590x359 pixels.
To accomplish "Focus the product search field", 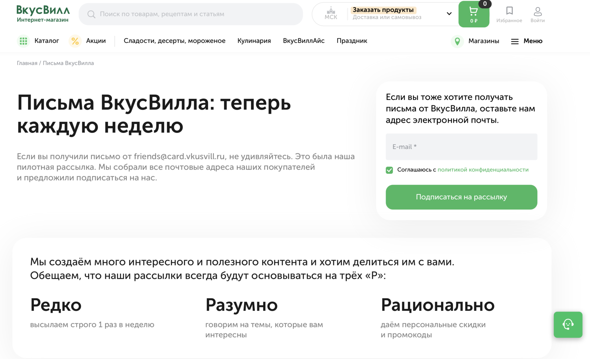I will coord(191,14).
